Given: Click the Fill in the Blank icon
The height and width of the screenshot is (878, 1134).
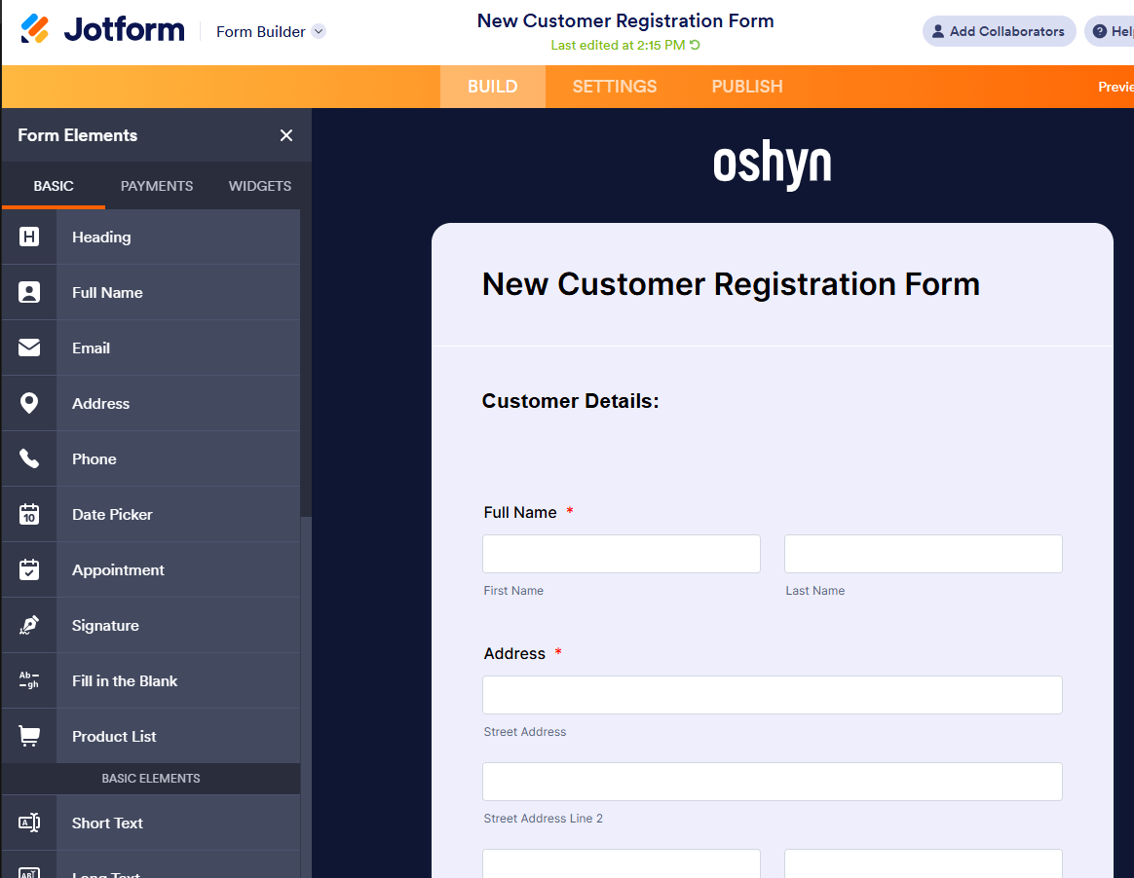Looking at the screenshot, I should click(29, 680).
